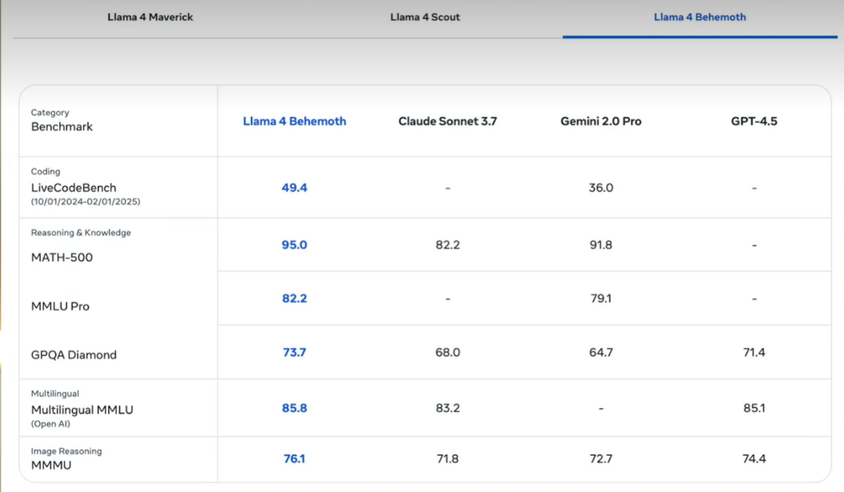Click Claude's 83.2 Multilingual MMLU score
The width and height of the screenshot is (844, 492).
point(448,408)
